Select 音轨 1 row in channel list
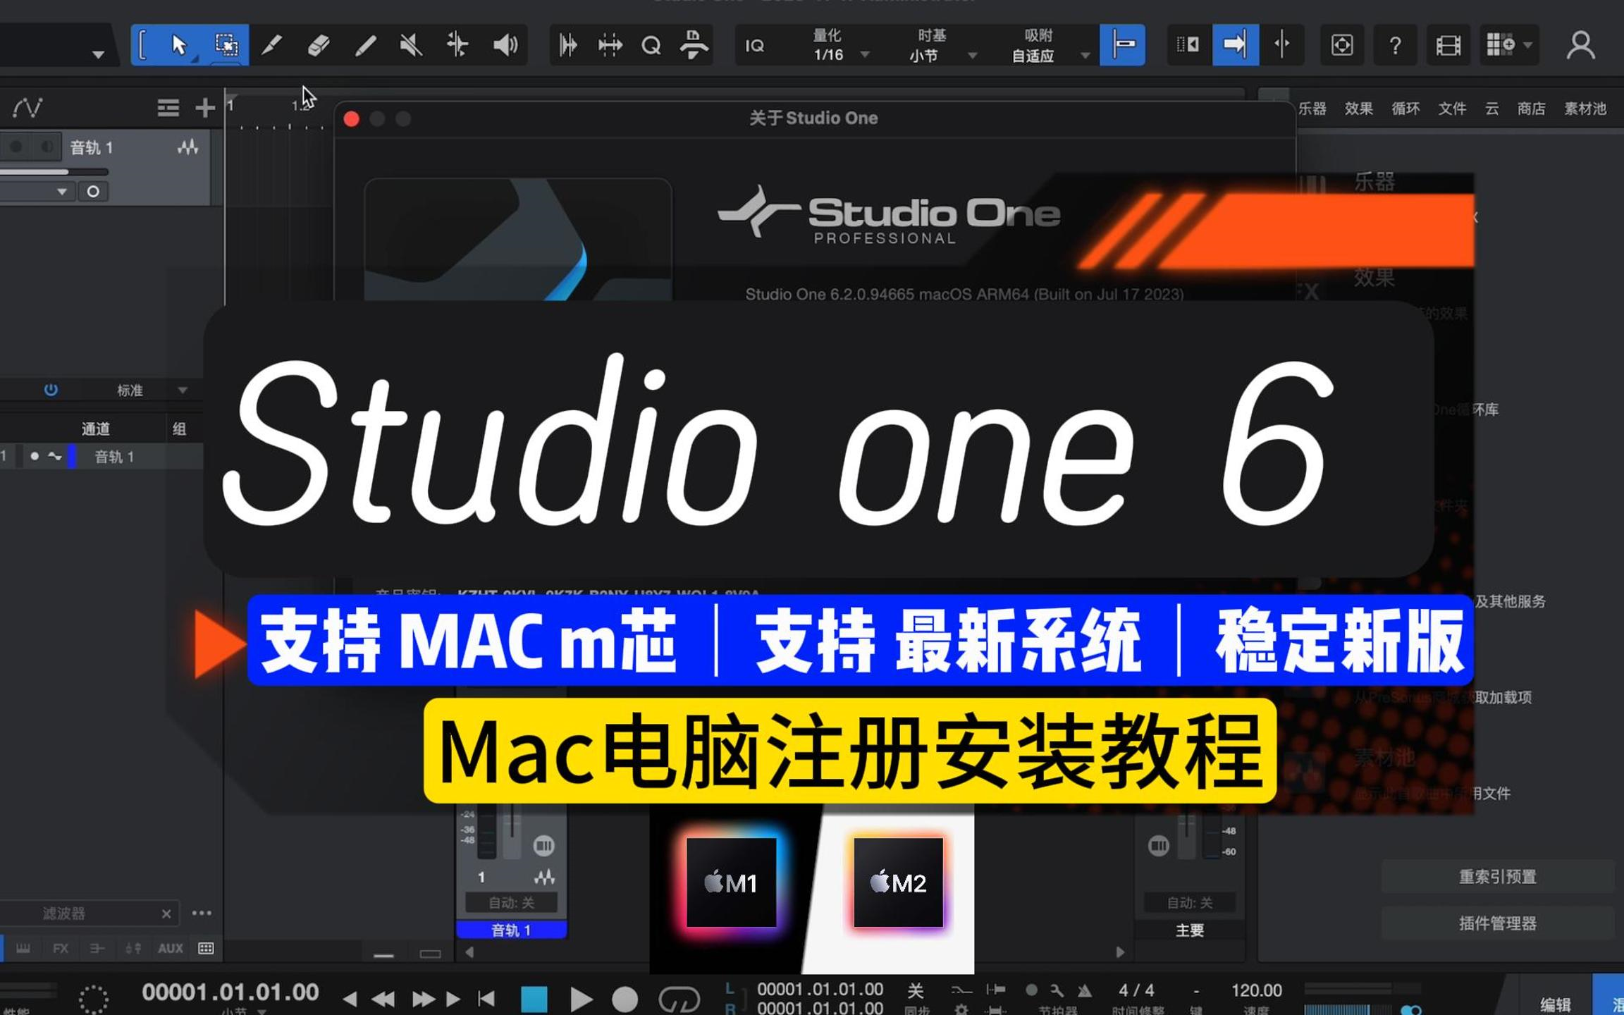The height and width of the screenshot is (1015, 1624). (x=102, y=457)
